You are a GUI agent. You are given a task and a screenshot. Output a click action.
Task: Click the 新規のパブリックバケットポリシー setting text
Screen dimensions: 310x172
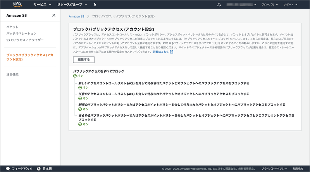point(182,105)
